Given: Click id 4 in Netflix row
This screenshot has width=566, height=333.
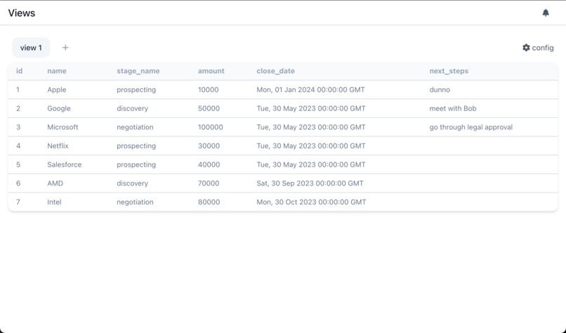Looking at the screenshot, I should point(18,146).
